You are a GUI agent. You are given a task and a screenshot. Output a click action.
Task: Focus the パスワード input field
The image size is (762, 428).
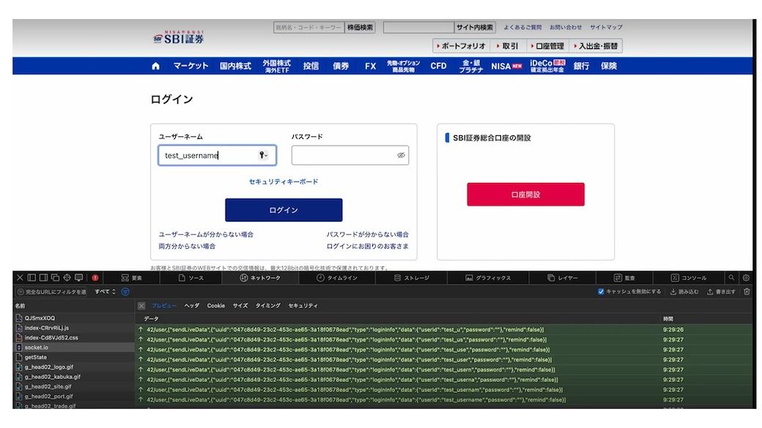pyautogui.click(x=350, y=155)
